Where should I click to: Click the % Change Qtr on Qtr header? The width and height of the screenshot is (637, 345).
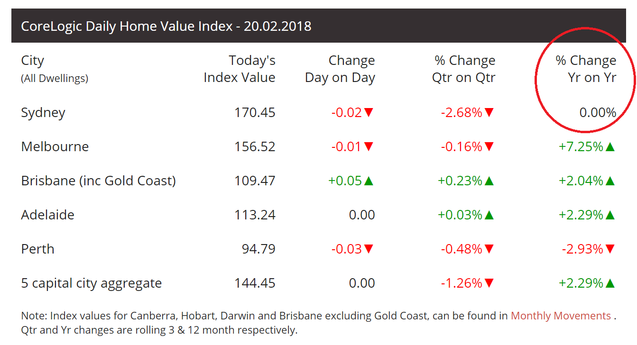(x=464, y=69)
